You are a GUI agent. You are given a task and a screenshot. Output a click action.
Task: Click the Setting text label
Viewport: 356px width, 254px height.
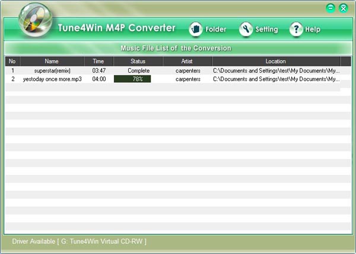pos(266,29)
